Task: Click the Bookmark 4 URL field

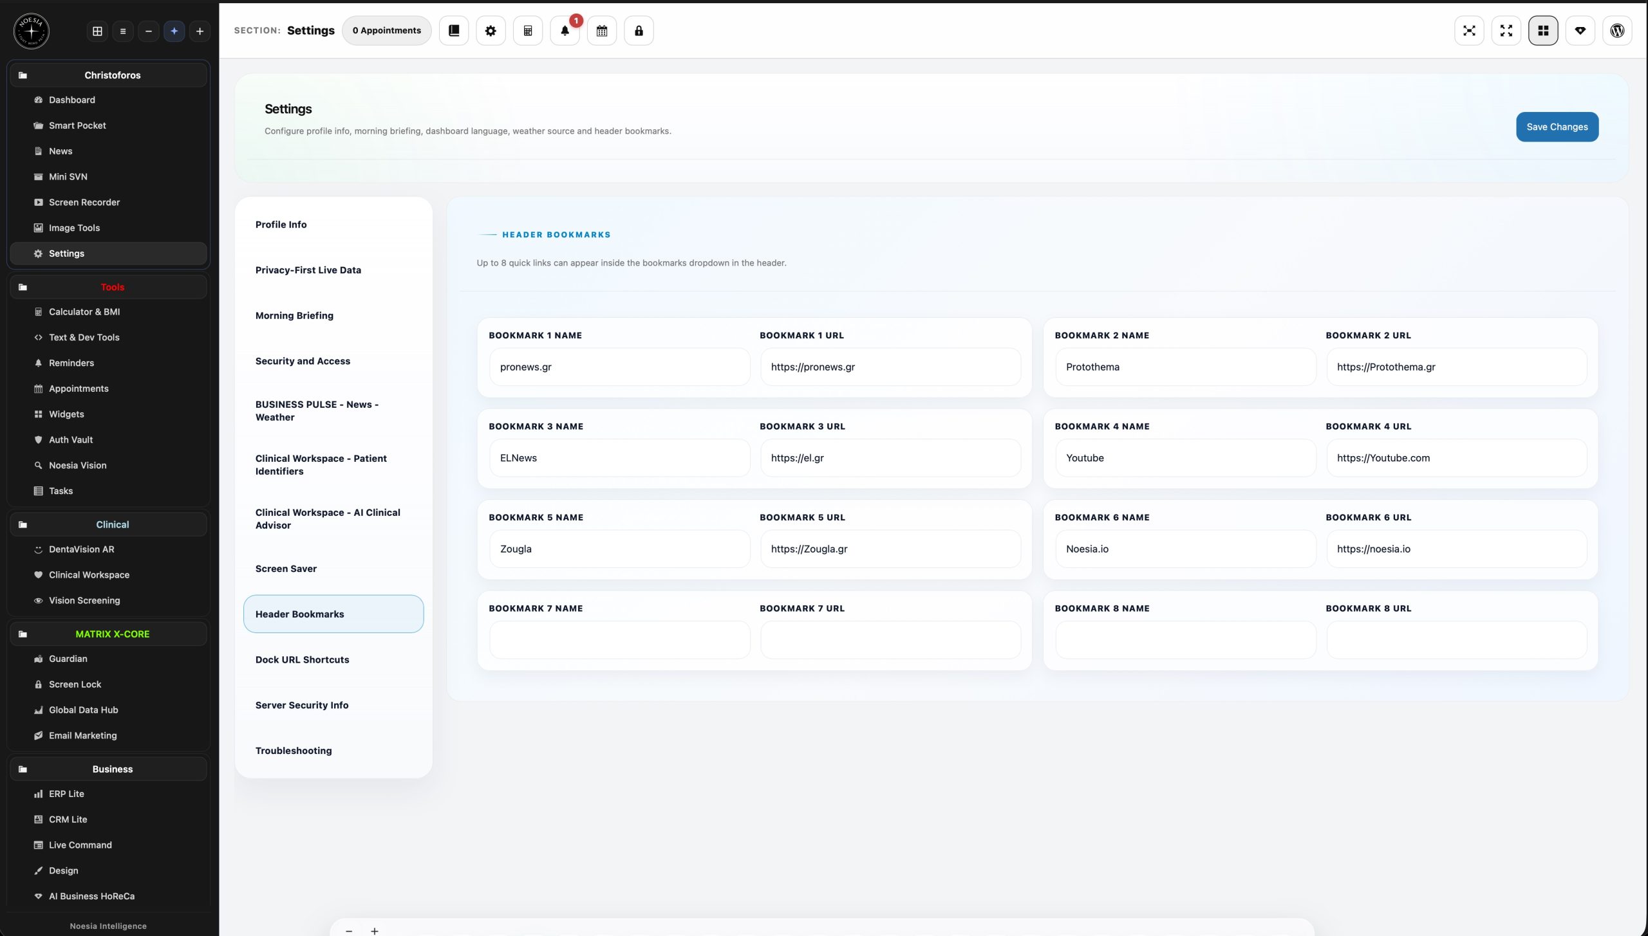Action: click(1456, 458)
